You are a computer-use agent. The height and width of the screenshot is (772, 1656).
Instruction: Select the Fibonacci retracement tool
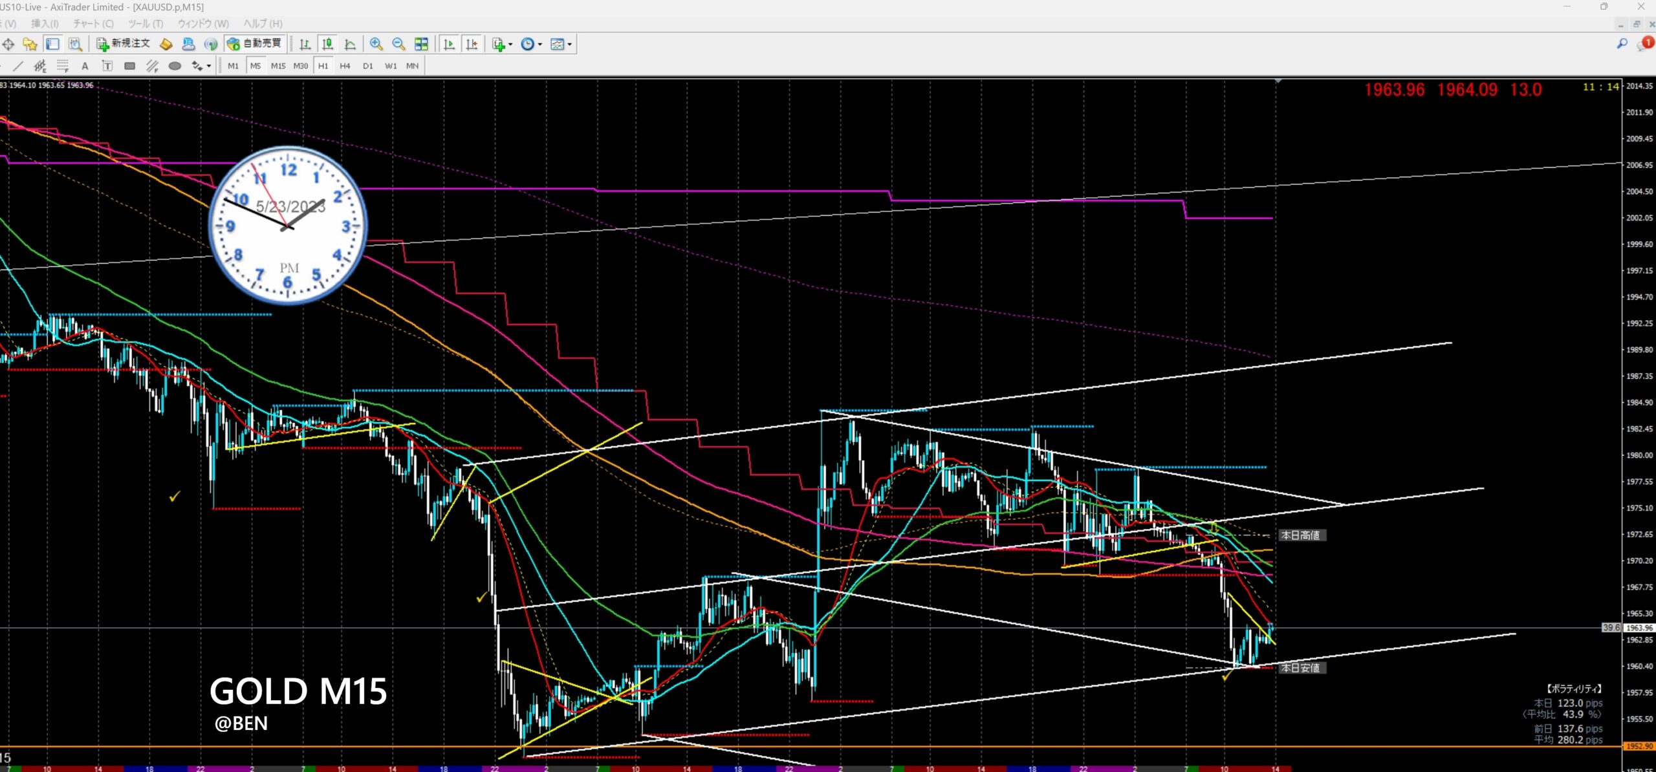[x=63, y=66]
